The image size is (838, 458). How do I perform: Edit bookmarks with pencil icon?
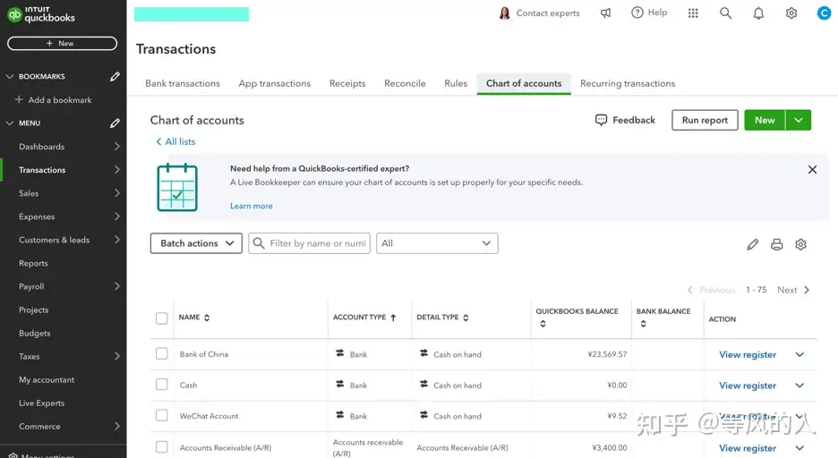tap(115, 76)
